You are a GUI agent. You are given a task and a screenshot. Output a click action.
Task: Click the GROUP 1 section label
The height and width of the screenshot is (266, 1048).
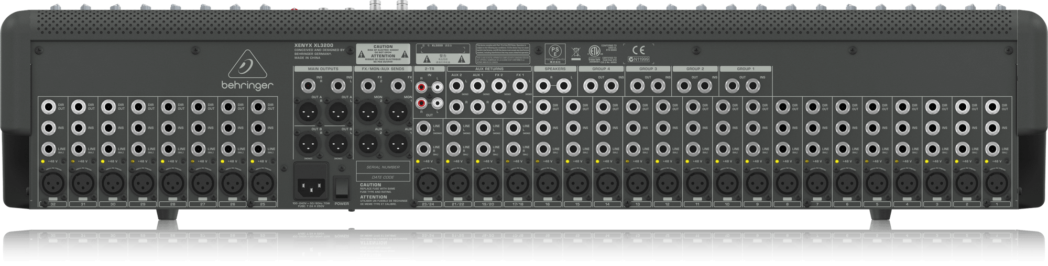[x=745, y=69]
